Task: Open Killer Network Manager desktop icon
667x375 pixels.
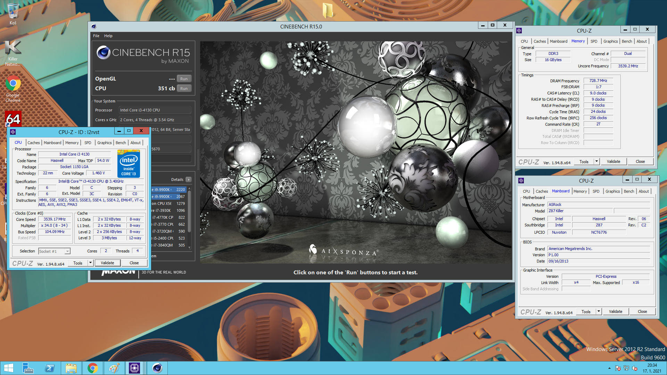Action: click(x=13, y=53)
